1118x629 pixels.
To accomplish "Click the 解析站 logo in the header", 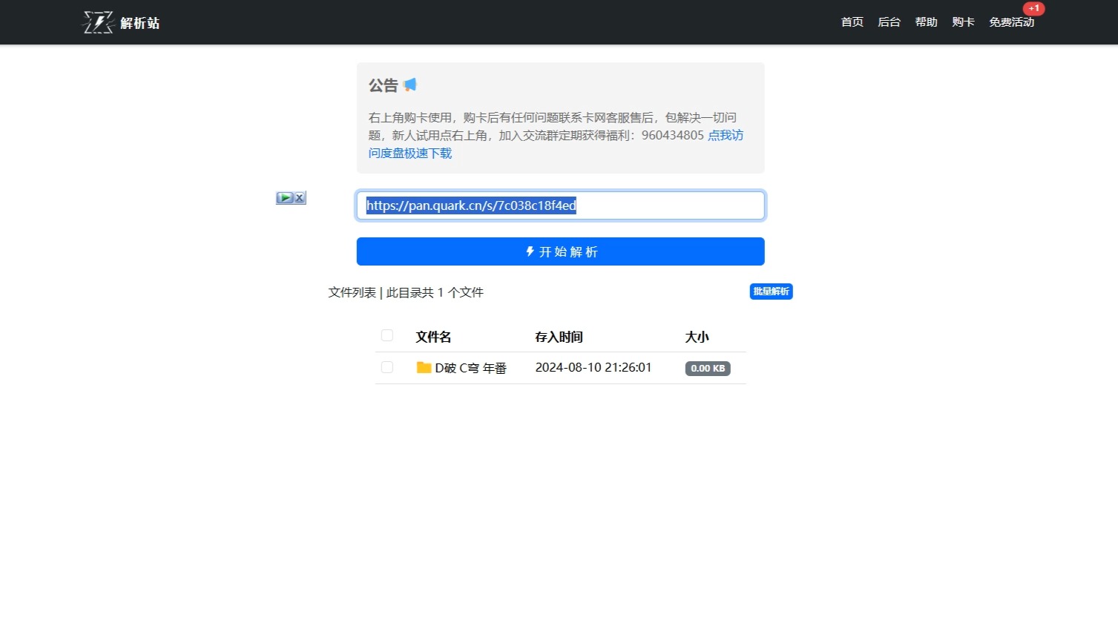I will pyautogui.click(x=121, y=22).
